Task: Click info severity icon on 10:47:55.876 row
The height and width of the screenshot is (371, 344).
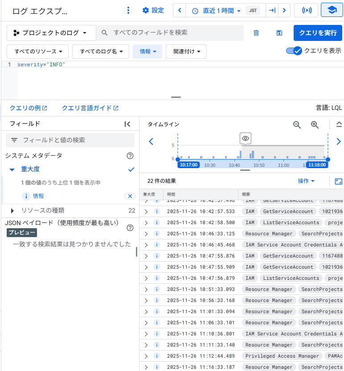Action: [156, 256]
